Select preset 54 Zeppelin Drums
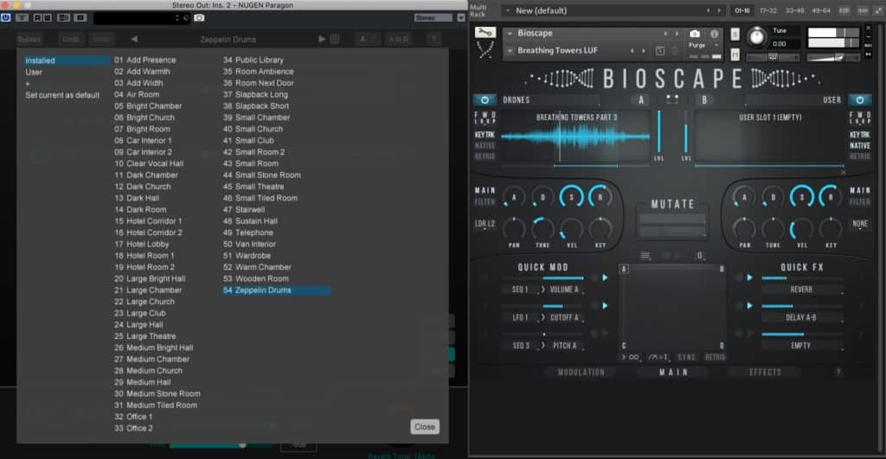The width and height of the screenshot is (886, 459). (x=276, y=290)
